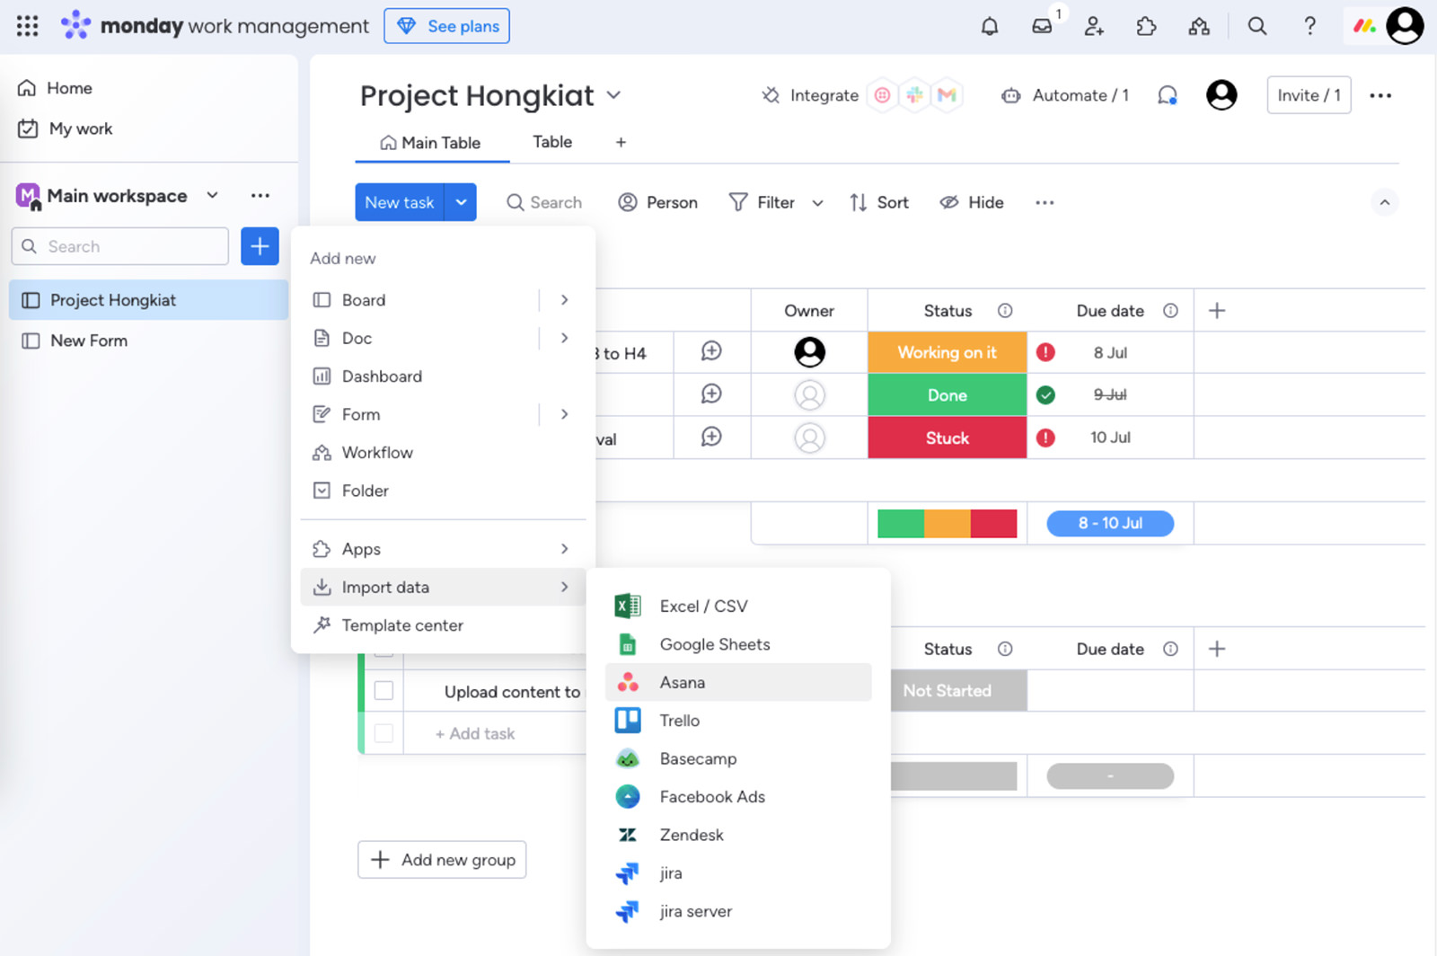Open conversation for the Stuck task row

point(711,437)
